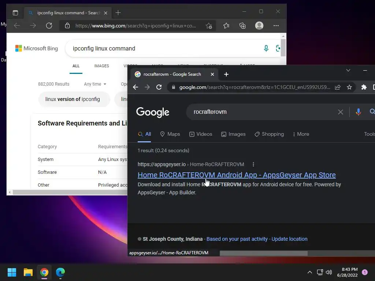
Task: Switch to Google Images tab
Action: 233,134
